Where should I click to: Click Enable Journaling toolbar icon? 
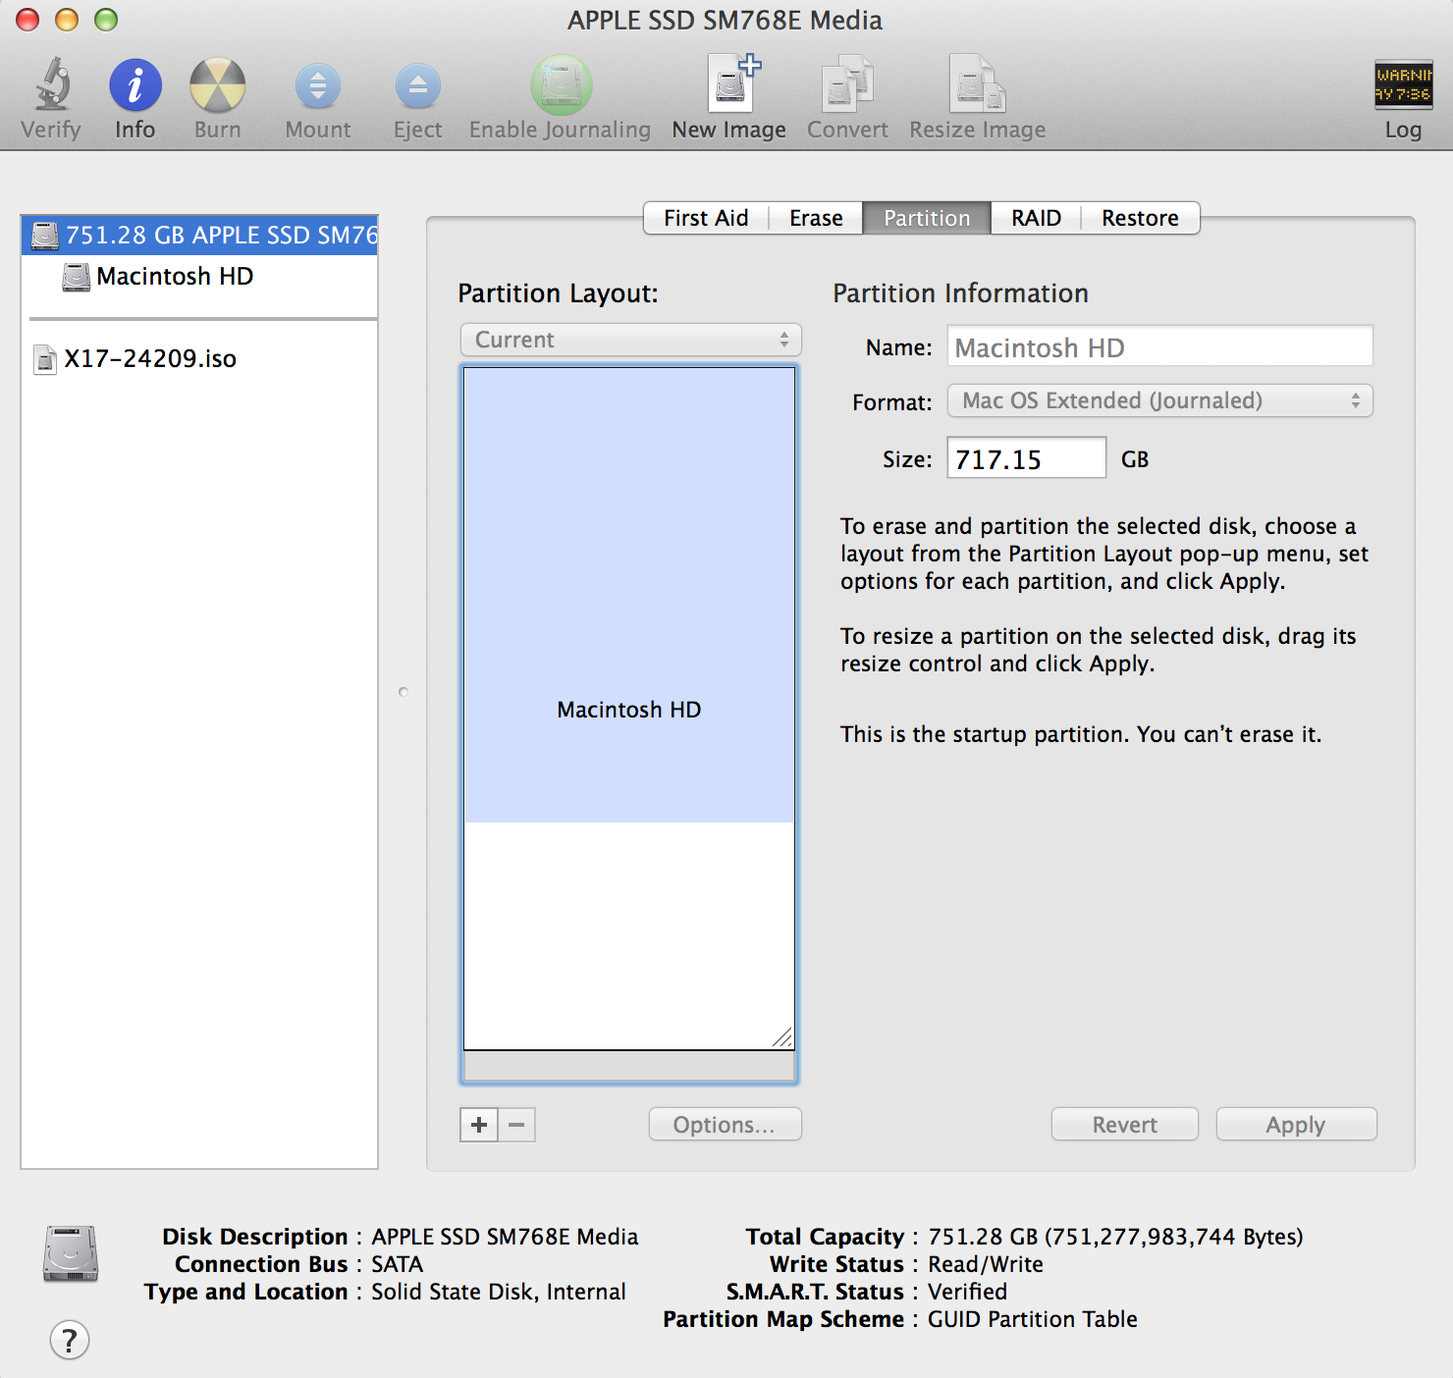click(561, 84)
